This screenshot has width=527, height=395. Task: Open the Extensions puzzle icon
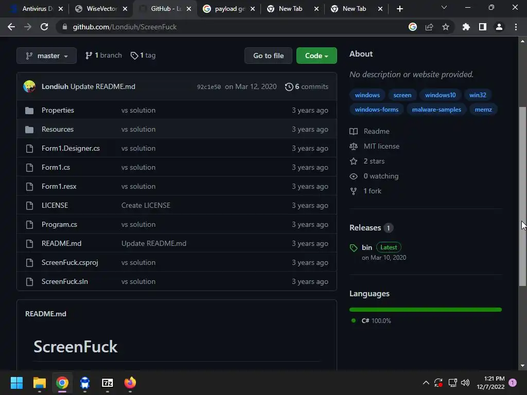point(466,27)
